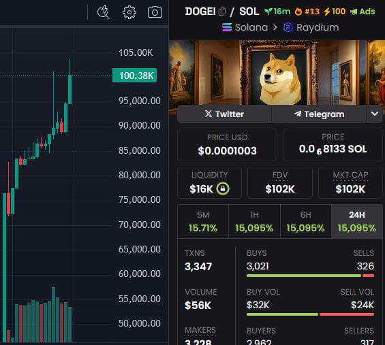The height and width of the screenshot is (345, 385).
Task: Select the 1H timeframe tab
Action: click(254, 221)
